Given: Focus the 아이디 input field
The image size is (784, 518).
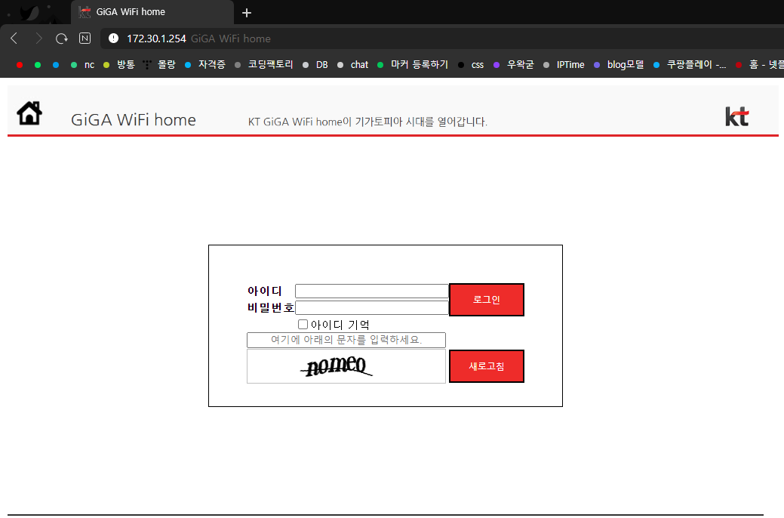Looking at the screenshot, I should pyautogui.click(x=372, y=291).
